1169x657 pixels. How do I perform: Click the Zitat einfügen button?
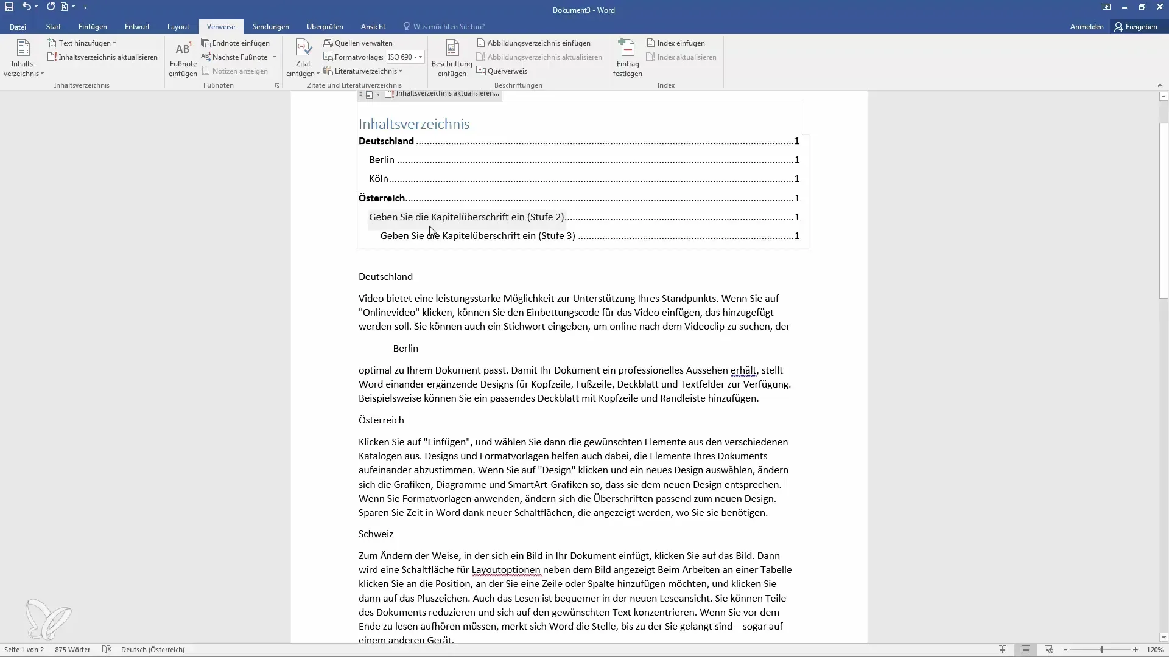pyautogui.click(x=303, y=58)
